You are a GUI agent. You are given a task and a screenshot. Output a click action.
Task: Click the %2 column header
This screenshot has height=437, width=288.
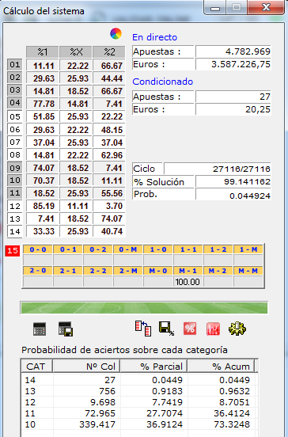[x=109, y=51]
